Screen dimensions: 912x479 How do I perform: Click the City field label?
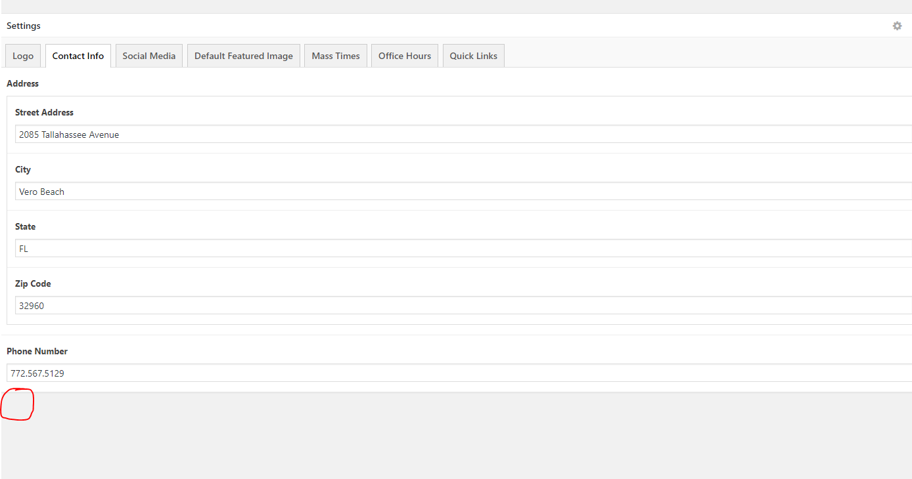click(23, 169)
